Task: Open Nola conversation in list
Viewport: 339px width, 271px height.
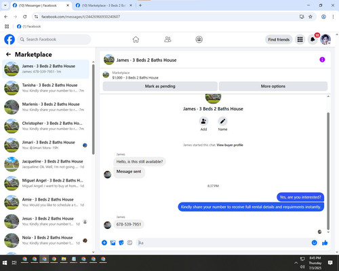Action: tap(45, 241)
